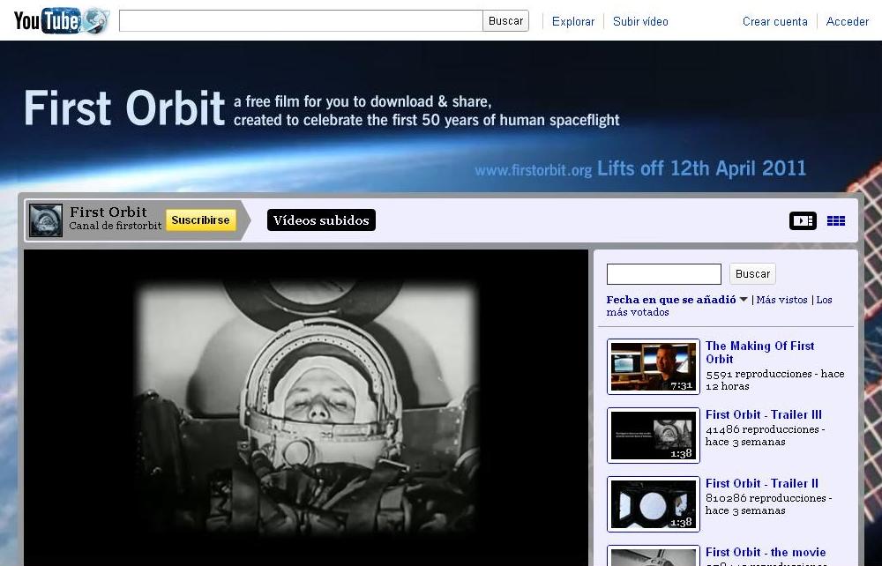Open 'First Orbit - Trailer II' thumbnail
This screenshot has width=882, height=566.
(x=654, y=504)
